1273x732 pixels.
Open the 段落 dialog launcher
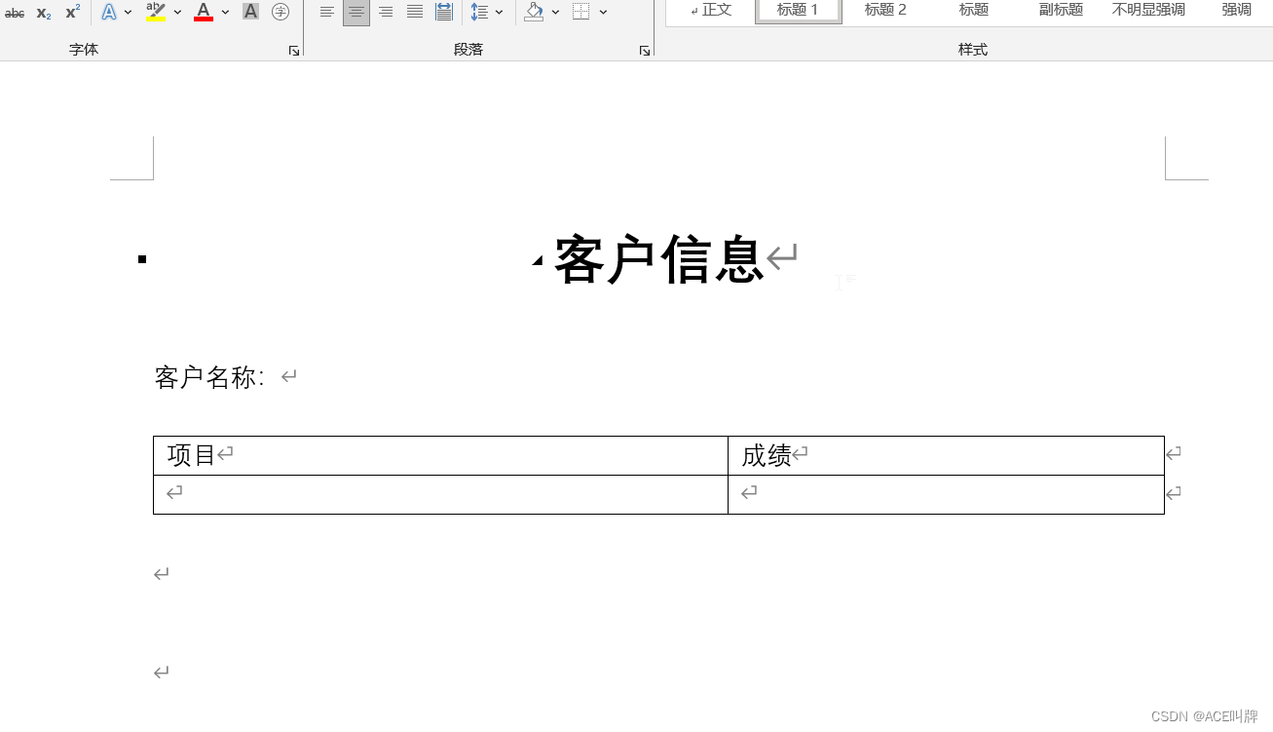click(644, 49)
